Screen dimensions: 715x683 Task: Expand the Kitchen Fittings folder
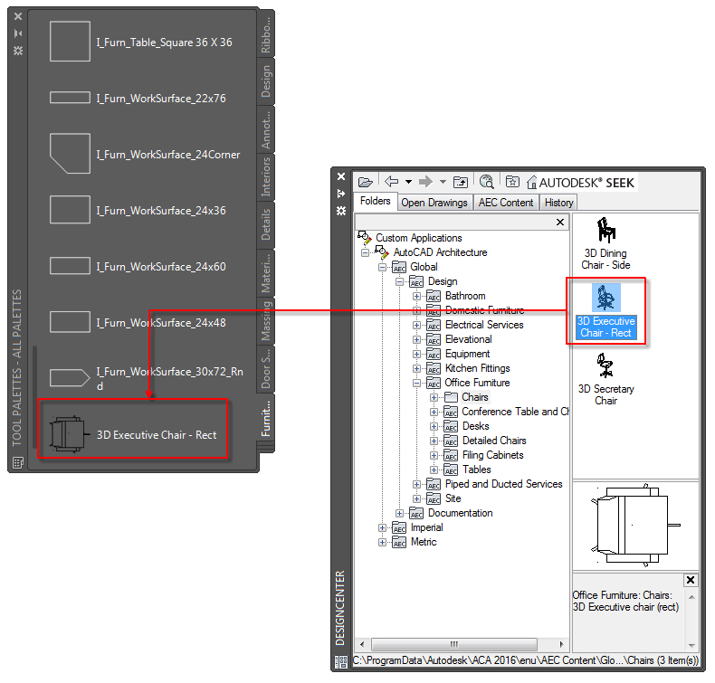(x=416, y=368)
